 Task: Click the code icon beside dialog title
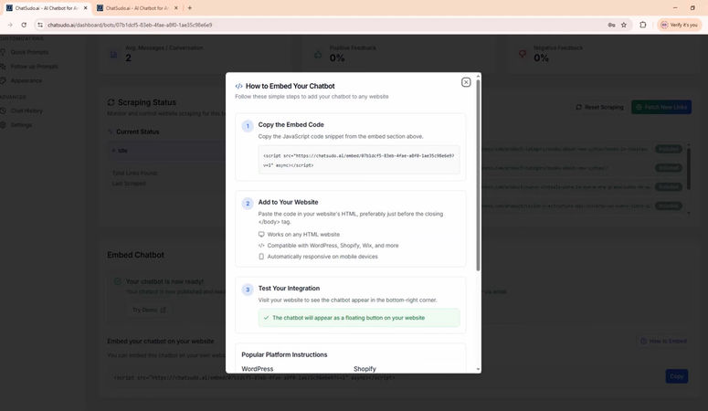point(238,86)
